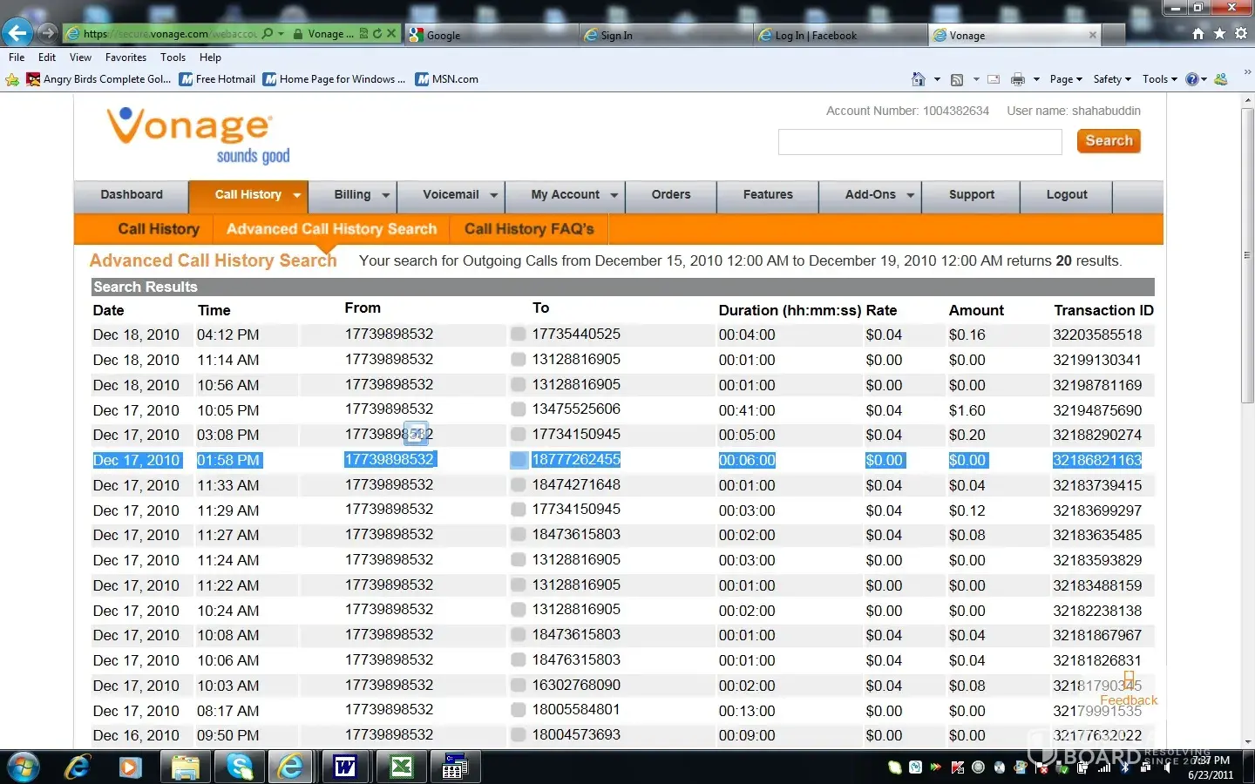This screenshot has height=784, width=1255.
Task: Click the browser Back arrow button
Action: (17, 33)
